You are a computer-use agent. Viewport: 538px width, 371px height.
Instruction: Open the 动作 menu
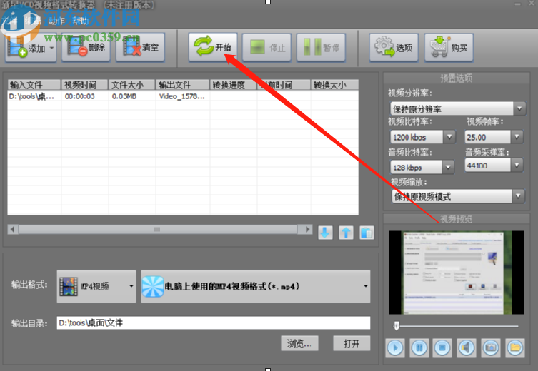[x=56, y=21]
